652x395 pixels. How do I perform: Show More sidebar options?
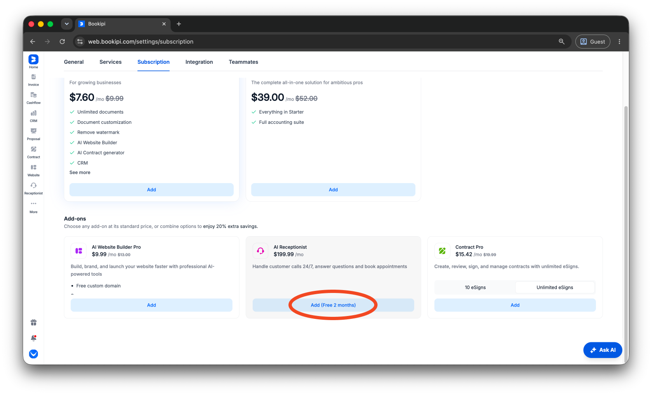click(33, 207)
